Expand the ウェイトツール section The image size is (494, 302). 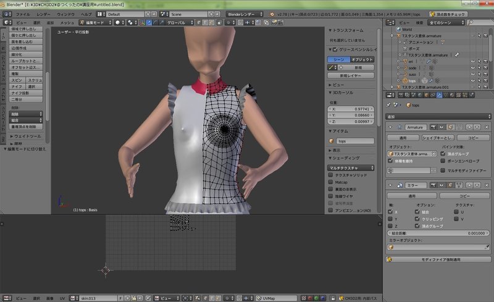point(12,136)
